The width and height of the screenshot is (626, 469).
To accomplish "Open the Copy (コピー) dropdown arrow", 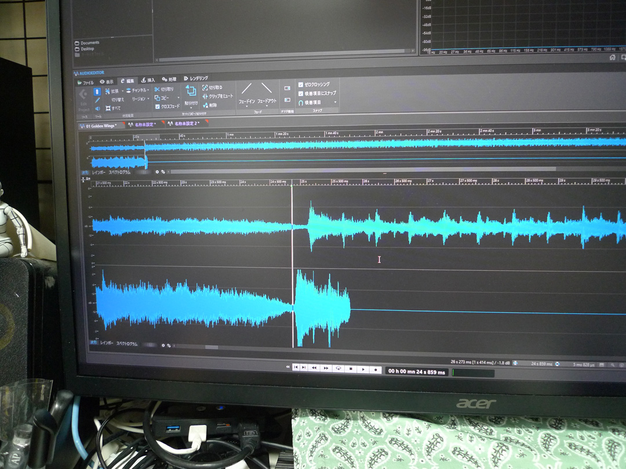I will (x=179, y=98).
